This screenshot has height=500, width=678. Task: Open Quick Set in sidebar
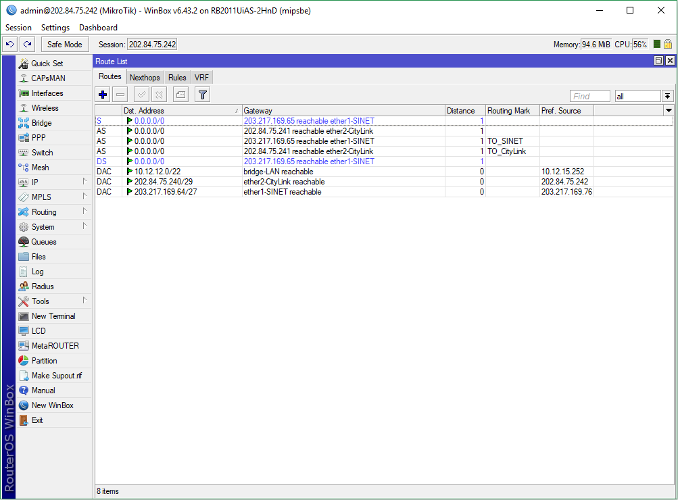point(54,64)
